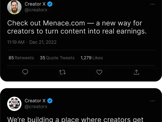Image resolution: width=162 pixels, height=122 pixels.
Task: Open second tweet's three-dot more menu
Action: 152,101
